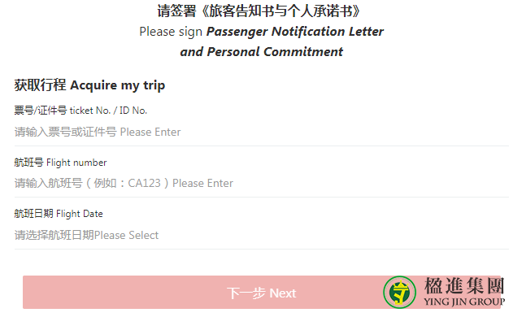Click the 'Please sign' text in header
The height and width of the screenshot is (317, 513).
click(x=171, y=32)
